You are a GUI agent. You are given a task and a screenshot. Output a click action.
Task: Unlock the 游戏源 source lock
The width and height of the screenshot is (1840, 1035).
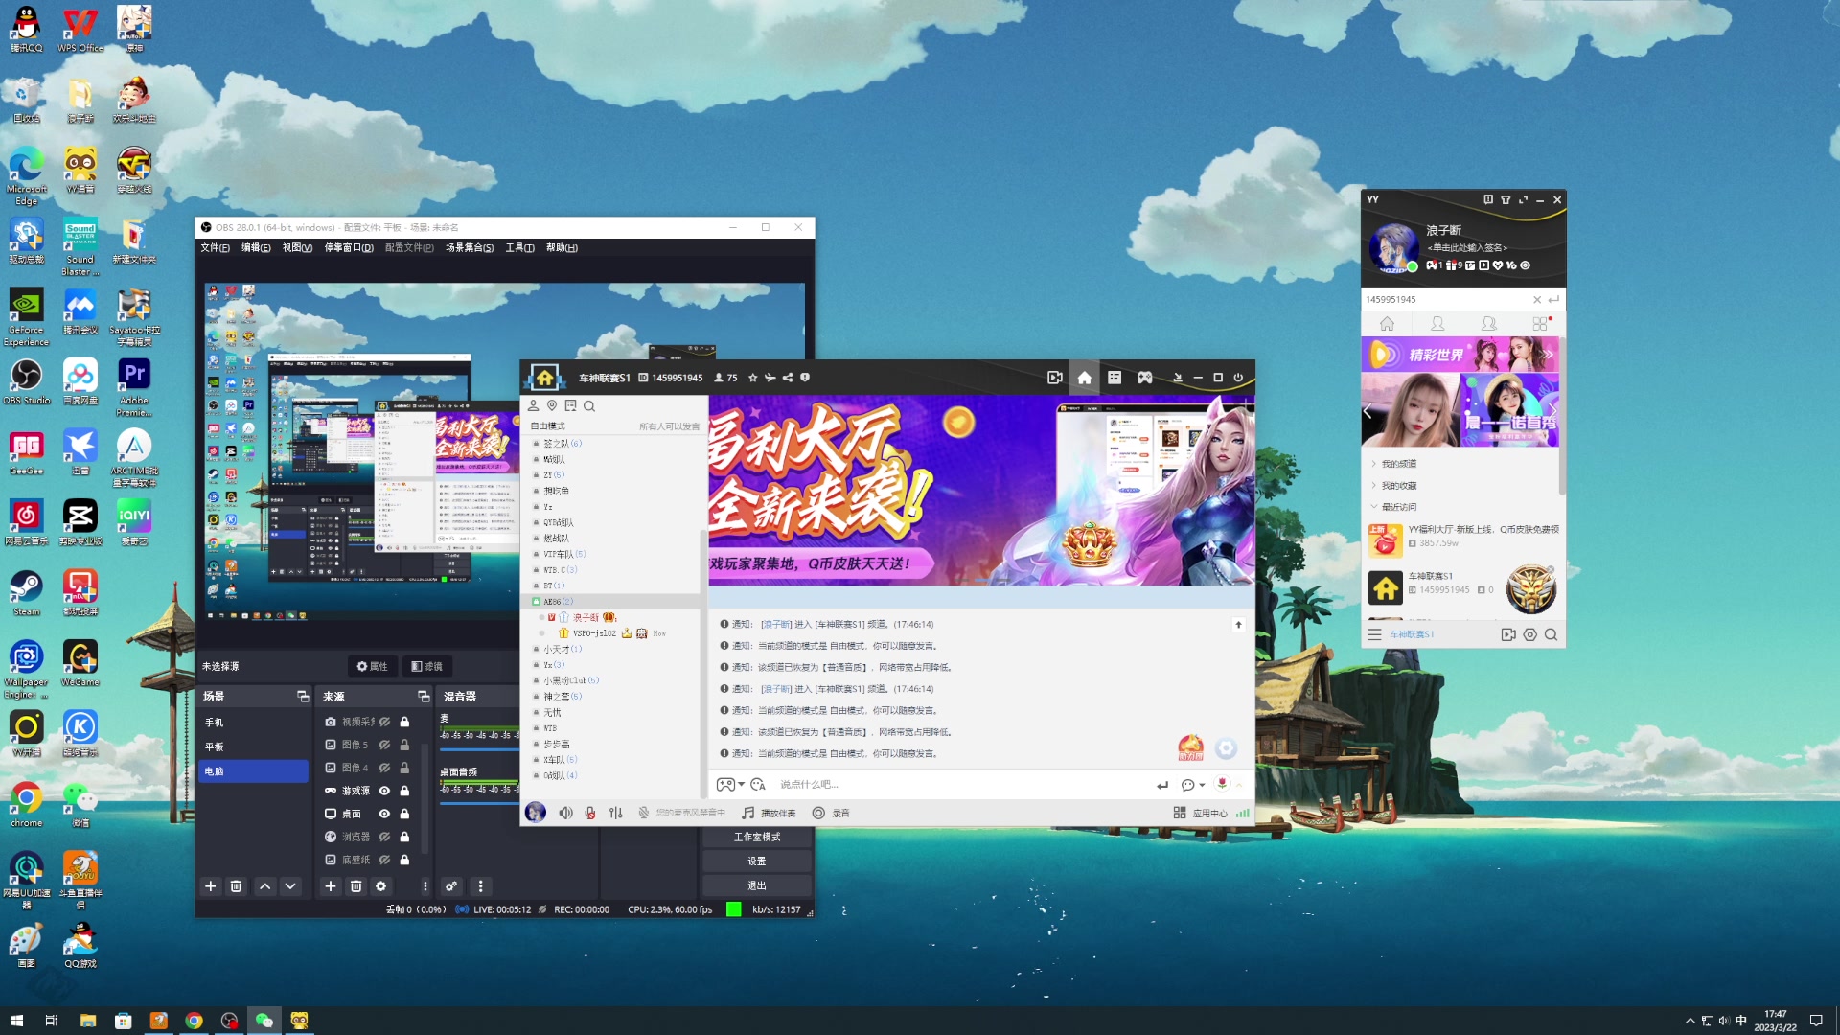(404, 791)
